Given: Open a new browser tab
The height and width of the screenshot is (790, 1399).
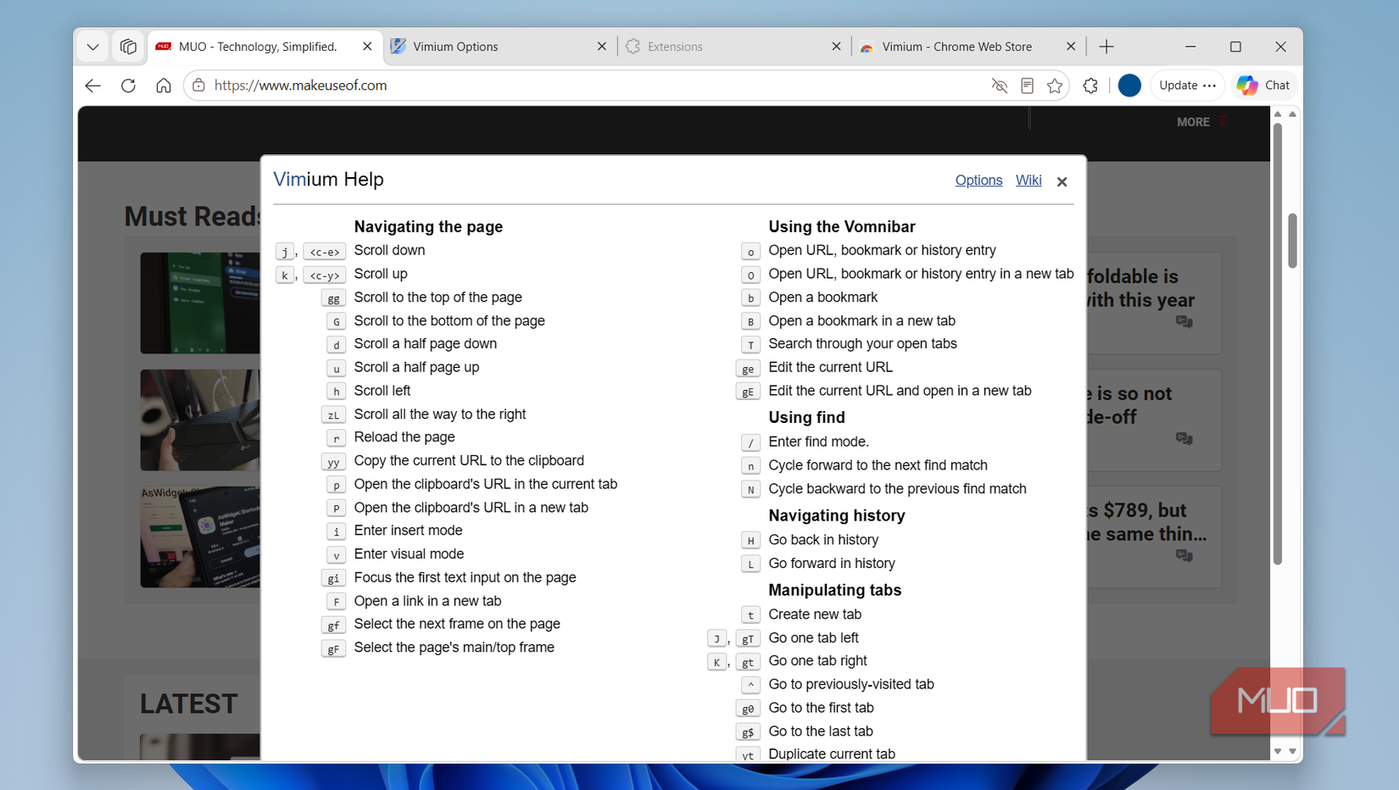Looking at the screenshot, I should (1106, 47).
